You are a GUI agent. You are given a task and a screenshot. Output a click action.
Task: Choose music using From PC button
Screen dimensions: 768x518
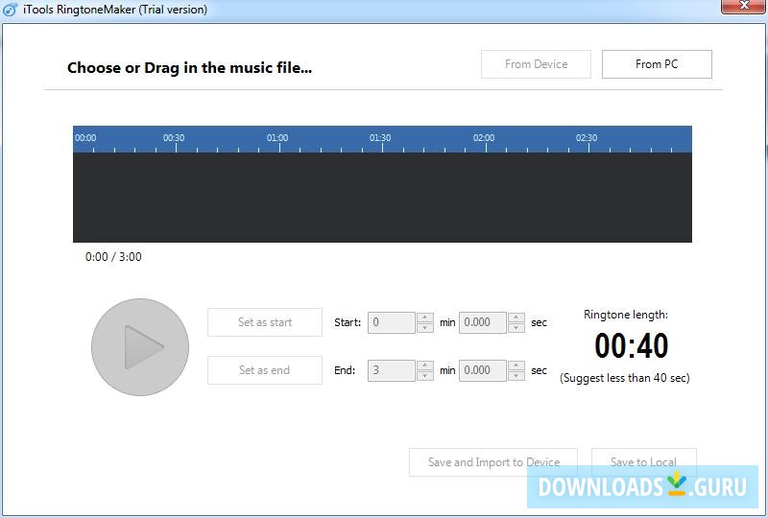click(657, 64)
